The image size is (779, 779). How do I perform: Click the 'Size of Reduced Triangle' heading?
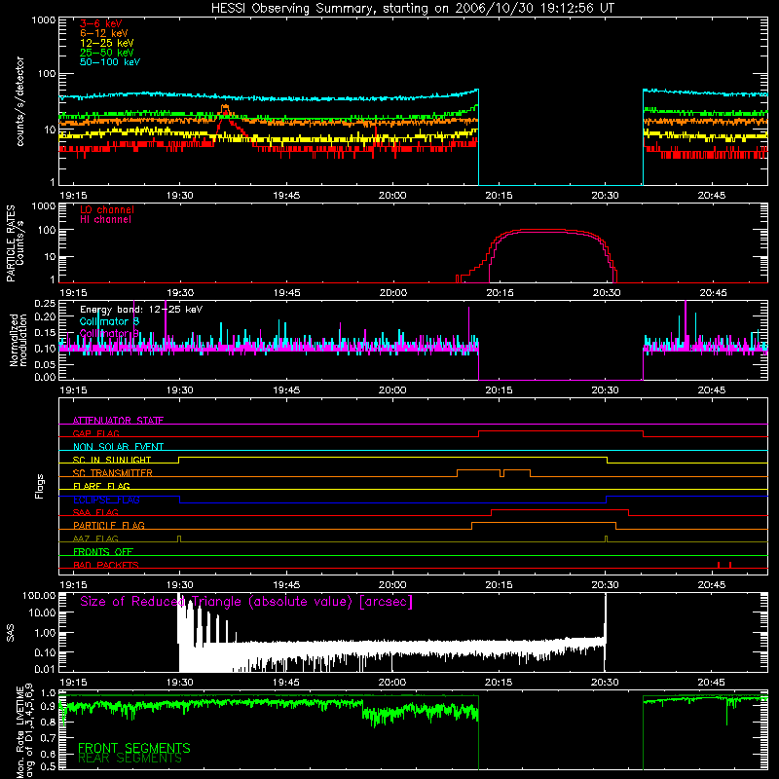pos(246,602)
